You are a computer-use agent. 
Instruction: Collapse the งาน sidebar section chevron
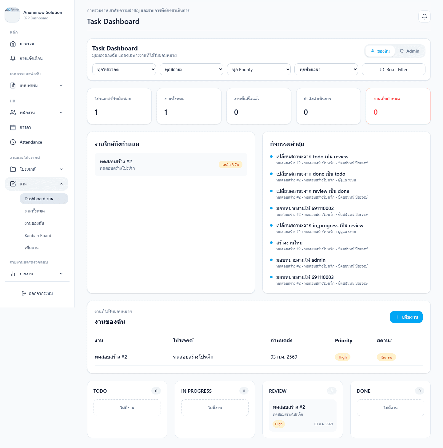61,184
